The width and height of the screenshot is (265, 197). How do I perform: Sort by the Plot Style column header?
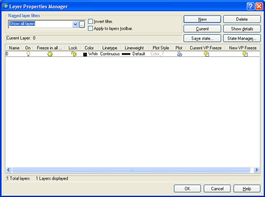point(161,47)
